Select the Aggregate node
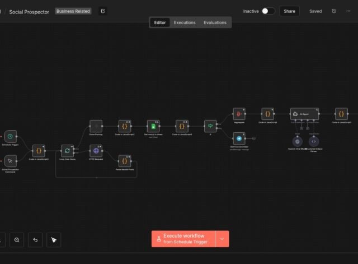 point(239,114)
